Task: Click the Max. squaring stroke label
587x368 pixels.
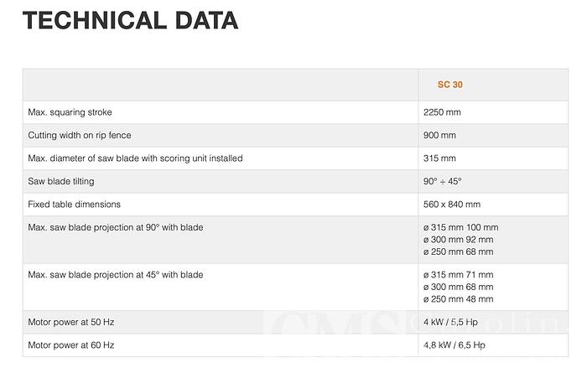Action: (x=70, y=112)
